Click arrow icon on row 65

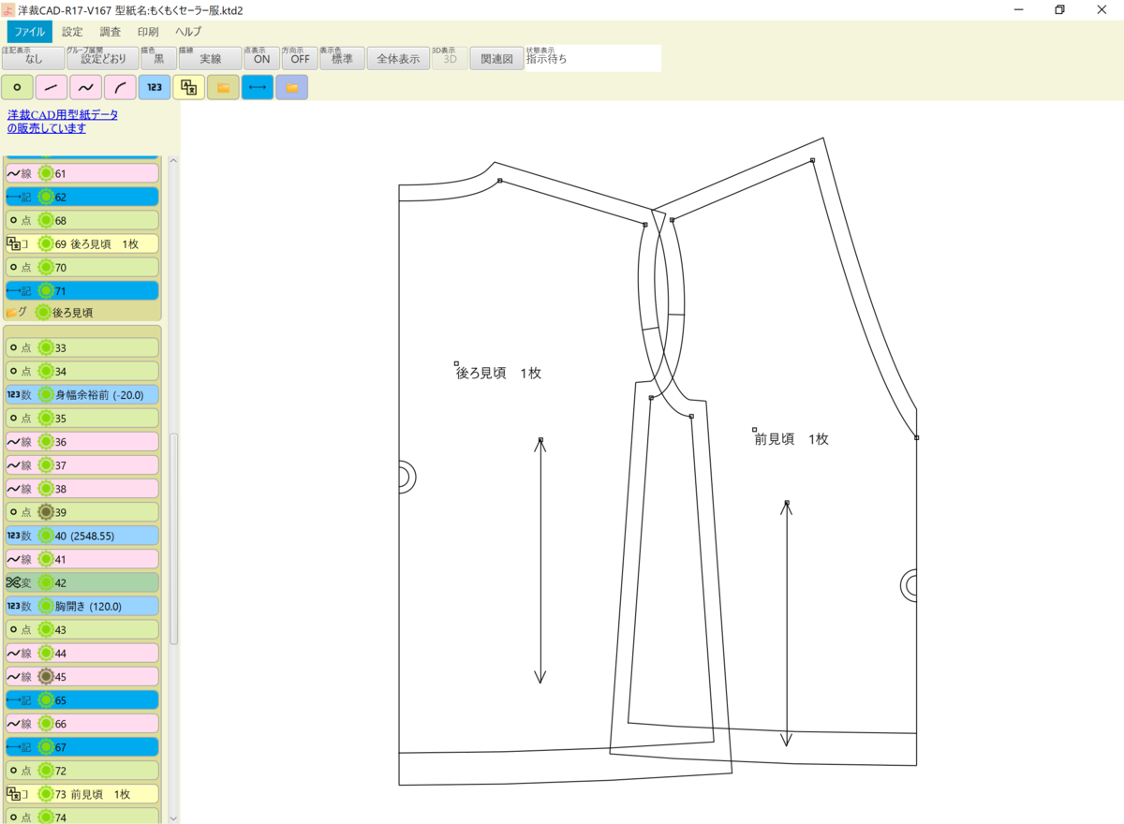pos(13,700)
